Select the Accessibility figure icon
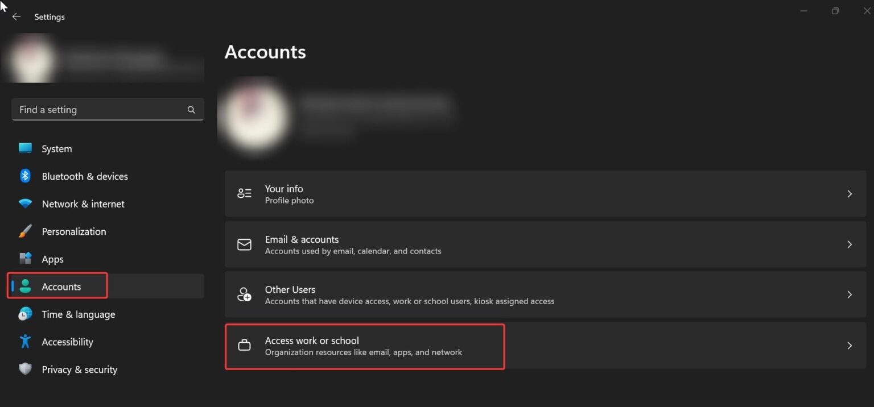 coord(25,342)
